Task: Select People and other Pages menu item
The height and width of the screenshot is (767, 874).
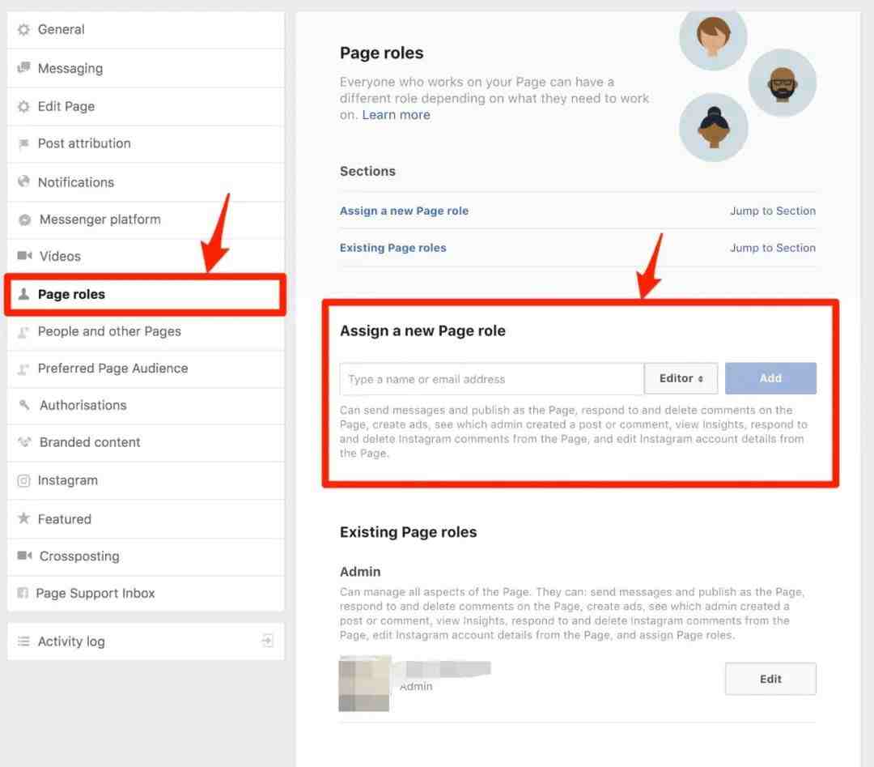Action: point(146,332)
